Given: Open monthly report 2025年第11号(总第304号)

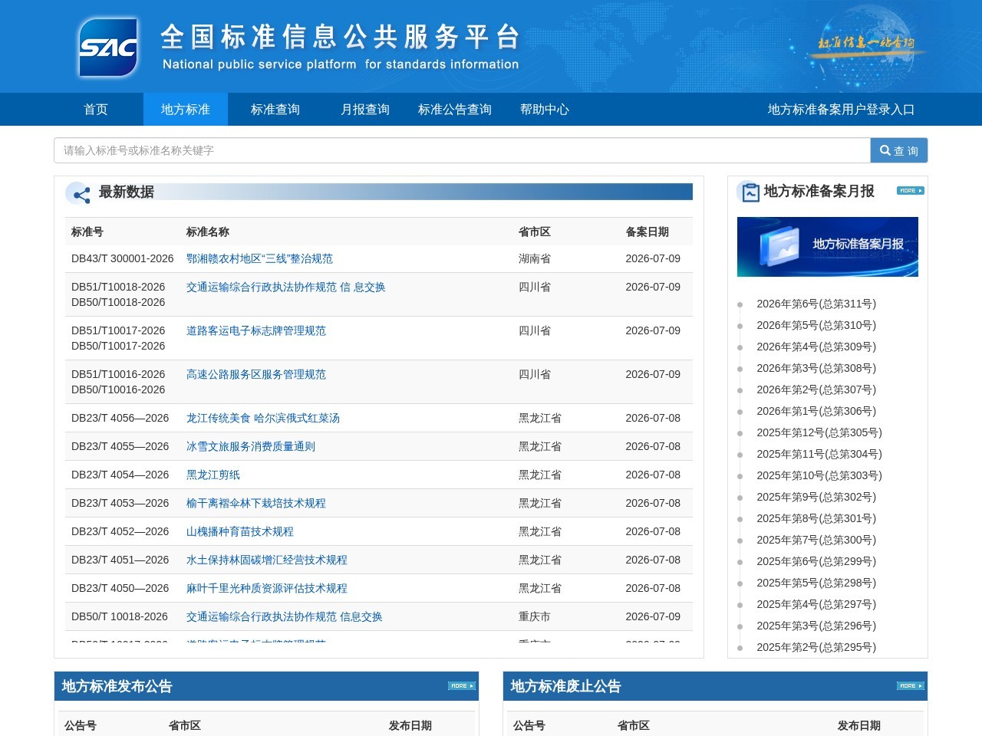Looking at the screenshot, I should coord(819,455).
